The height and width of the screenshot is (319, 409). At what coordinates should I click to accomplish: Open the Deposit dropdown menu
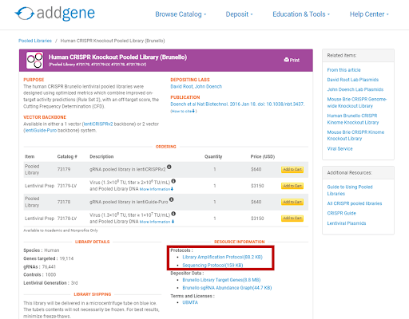pyautogui.click(x=239, y=14)
